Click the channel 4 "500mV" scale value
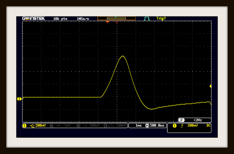The width and height of the screenshot is (234, 154). tap(121, 125)
